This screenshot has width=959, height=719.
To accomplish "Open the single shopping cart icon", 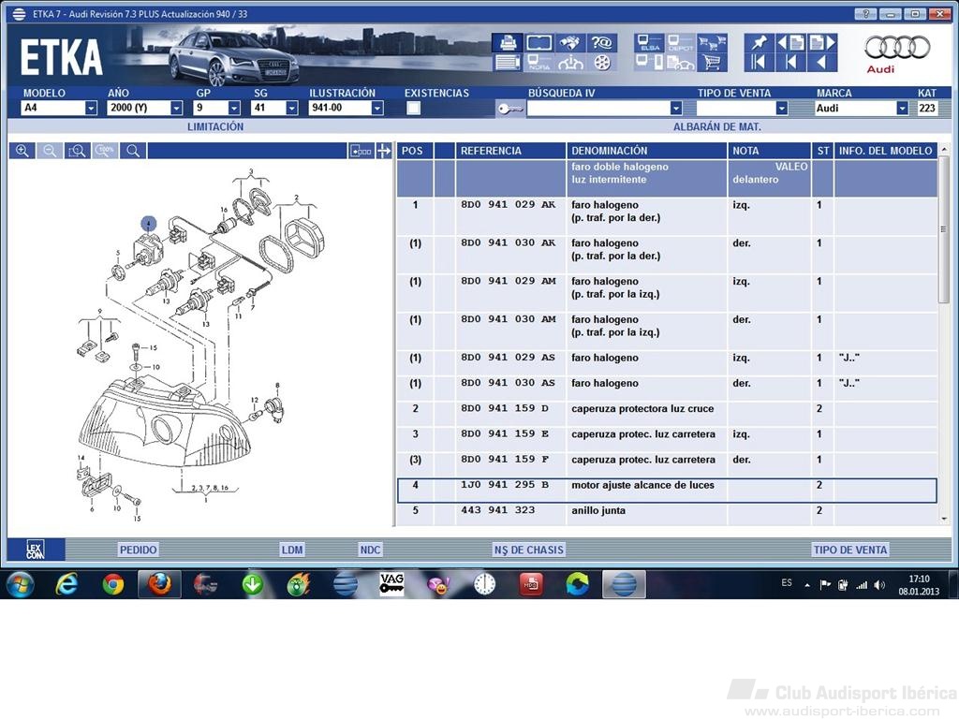I will [x=712, y=63].
